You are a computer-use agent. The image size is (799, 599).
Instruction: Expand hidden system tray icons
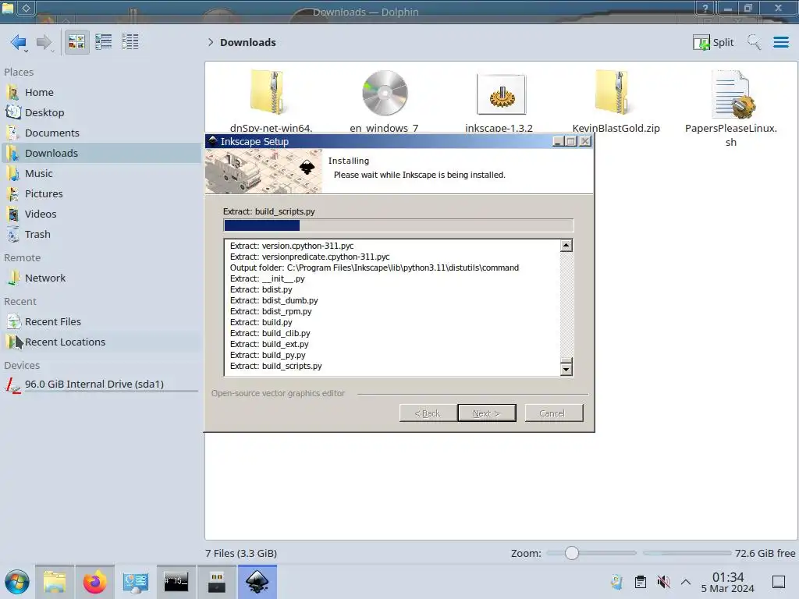(x=686, y=582)
